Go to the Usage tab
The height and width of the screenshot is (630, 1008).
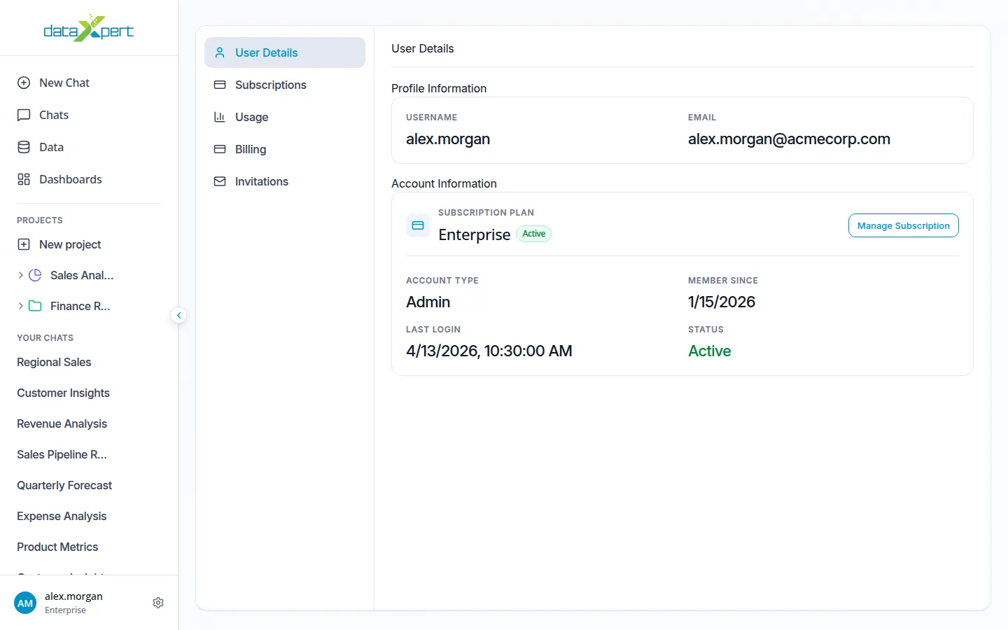285,117
